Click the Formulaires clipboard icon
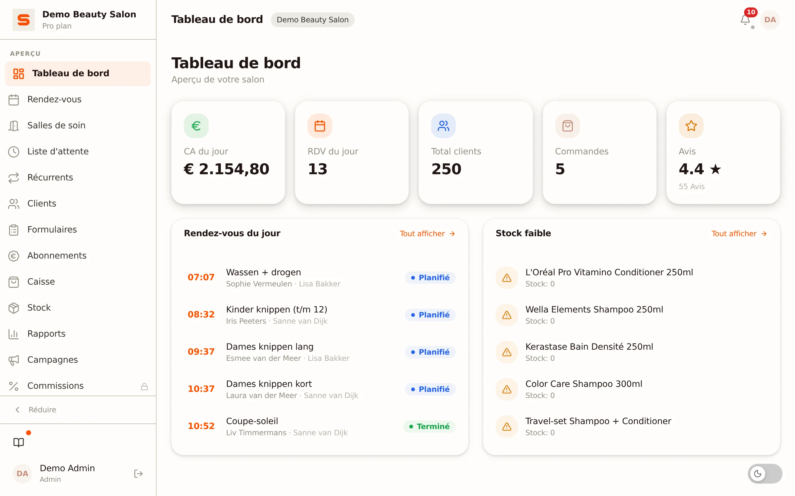 (13, 230)
